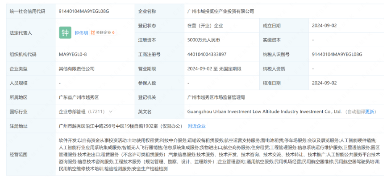This screenshot has height=180, width=391.
Task: Click the 工商注册号 value 440104004333897
Action: click(207, 54)
